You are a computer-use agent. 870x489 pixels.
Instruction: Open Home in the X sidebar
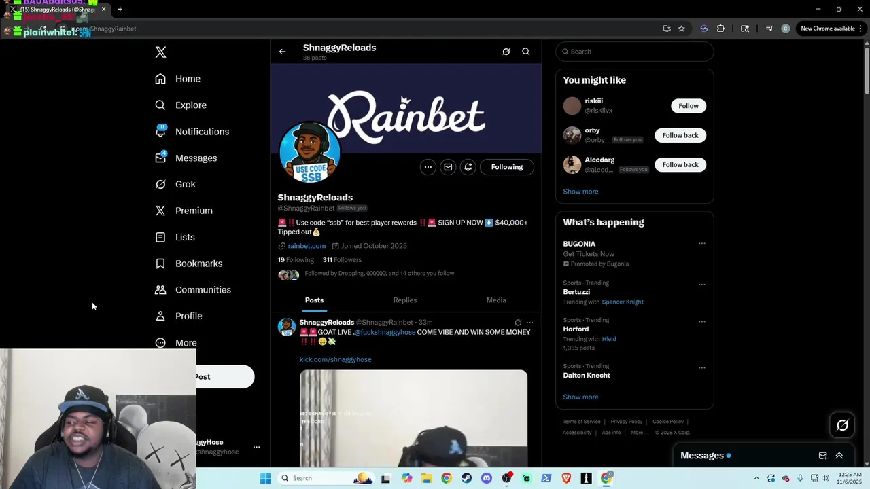pos(178,79)
